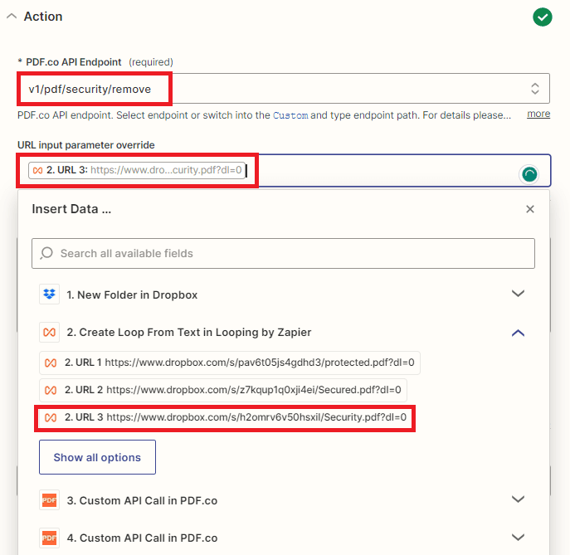Close the Insert Data panel
Image resolution: width=570 pixels, height=555 pixels.
pos(530,209)
